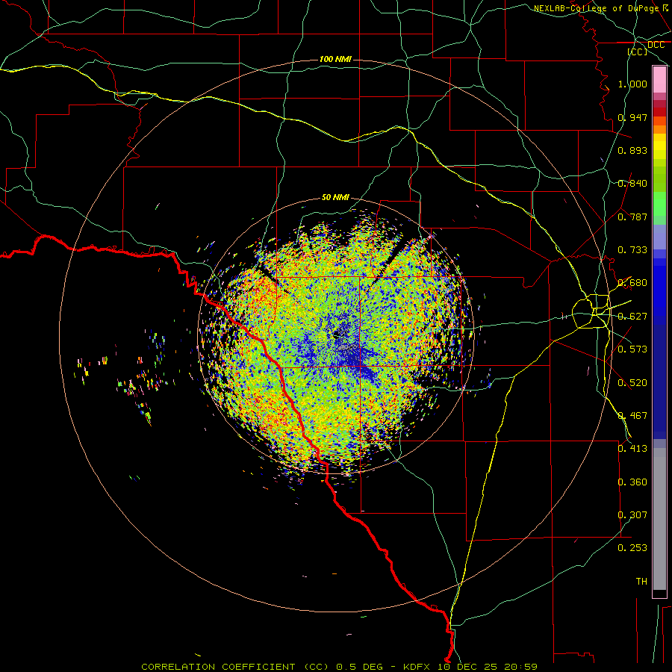Click the KDFX station identifier

pyautogui.click(x=418, y=667)
